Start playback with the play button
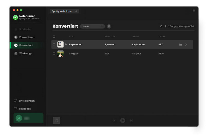The height and width of the screenshot is (139, 208). pos(123,121)
